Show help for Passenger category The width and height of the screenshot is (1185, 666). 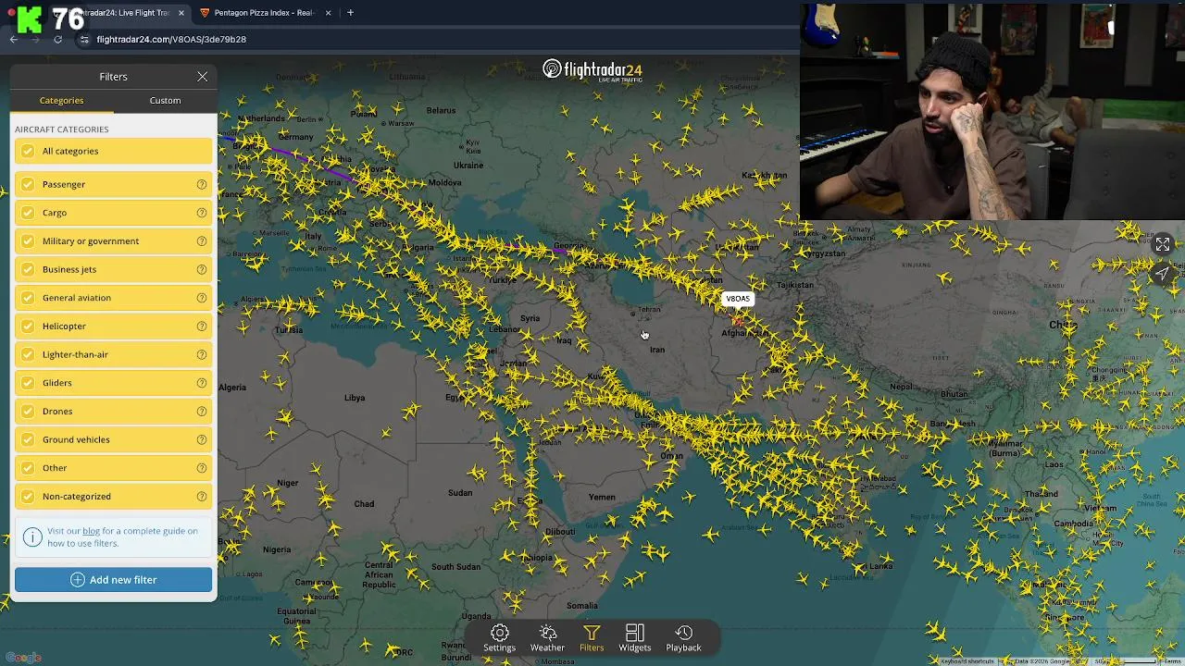click(x=201, y=184)
